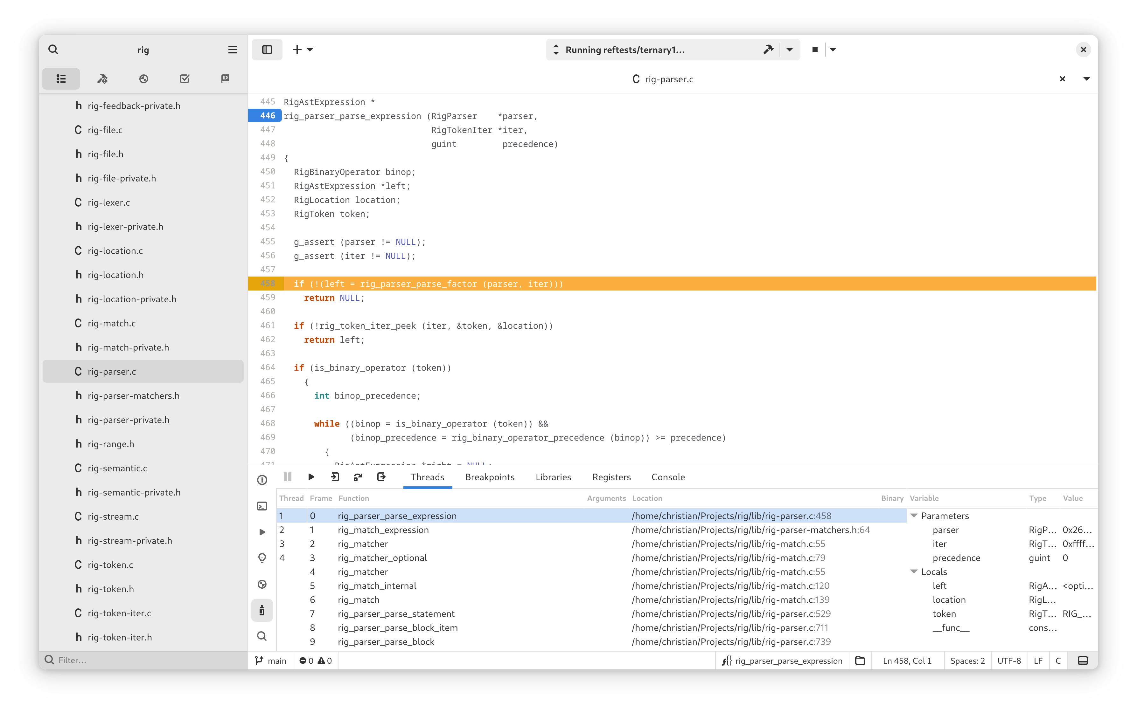Click the step in debugger icon
Viewport: 1137px width, 712px height.
335,477
